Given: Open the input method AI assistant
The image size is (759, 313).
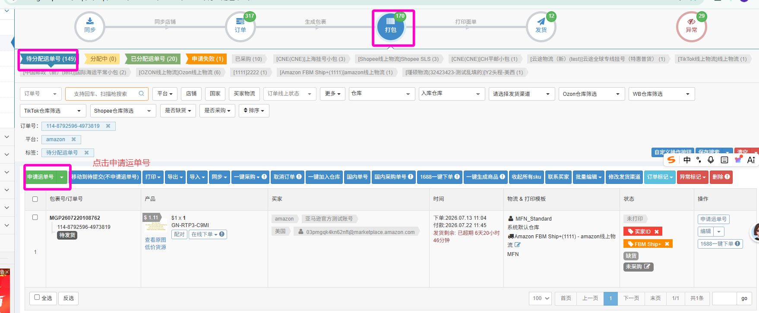Looking at the screenshot, I should [x=751, y=160].
